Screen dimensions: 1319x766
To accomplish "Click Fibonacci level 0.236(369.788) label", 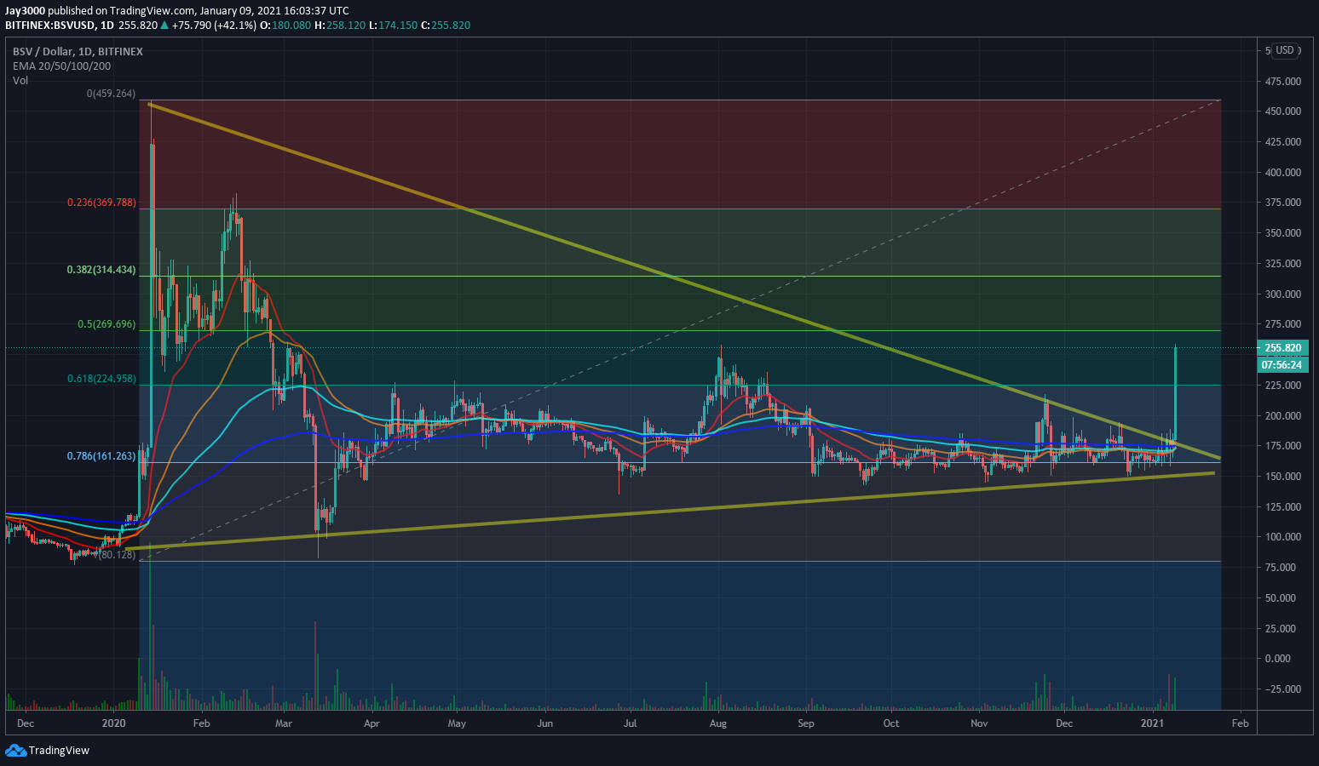I will 101,203.
